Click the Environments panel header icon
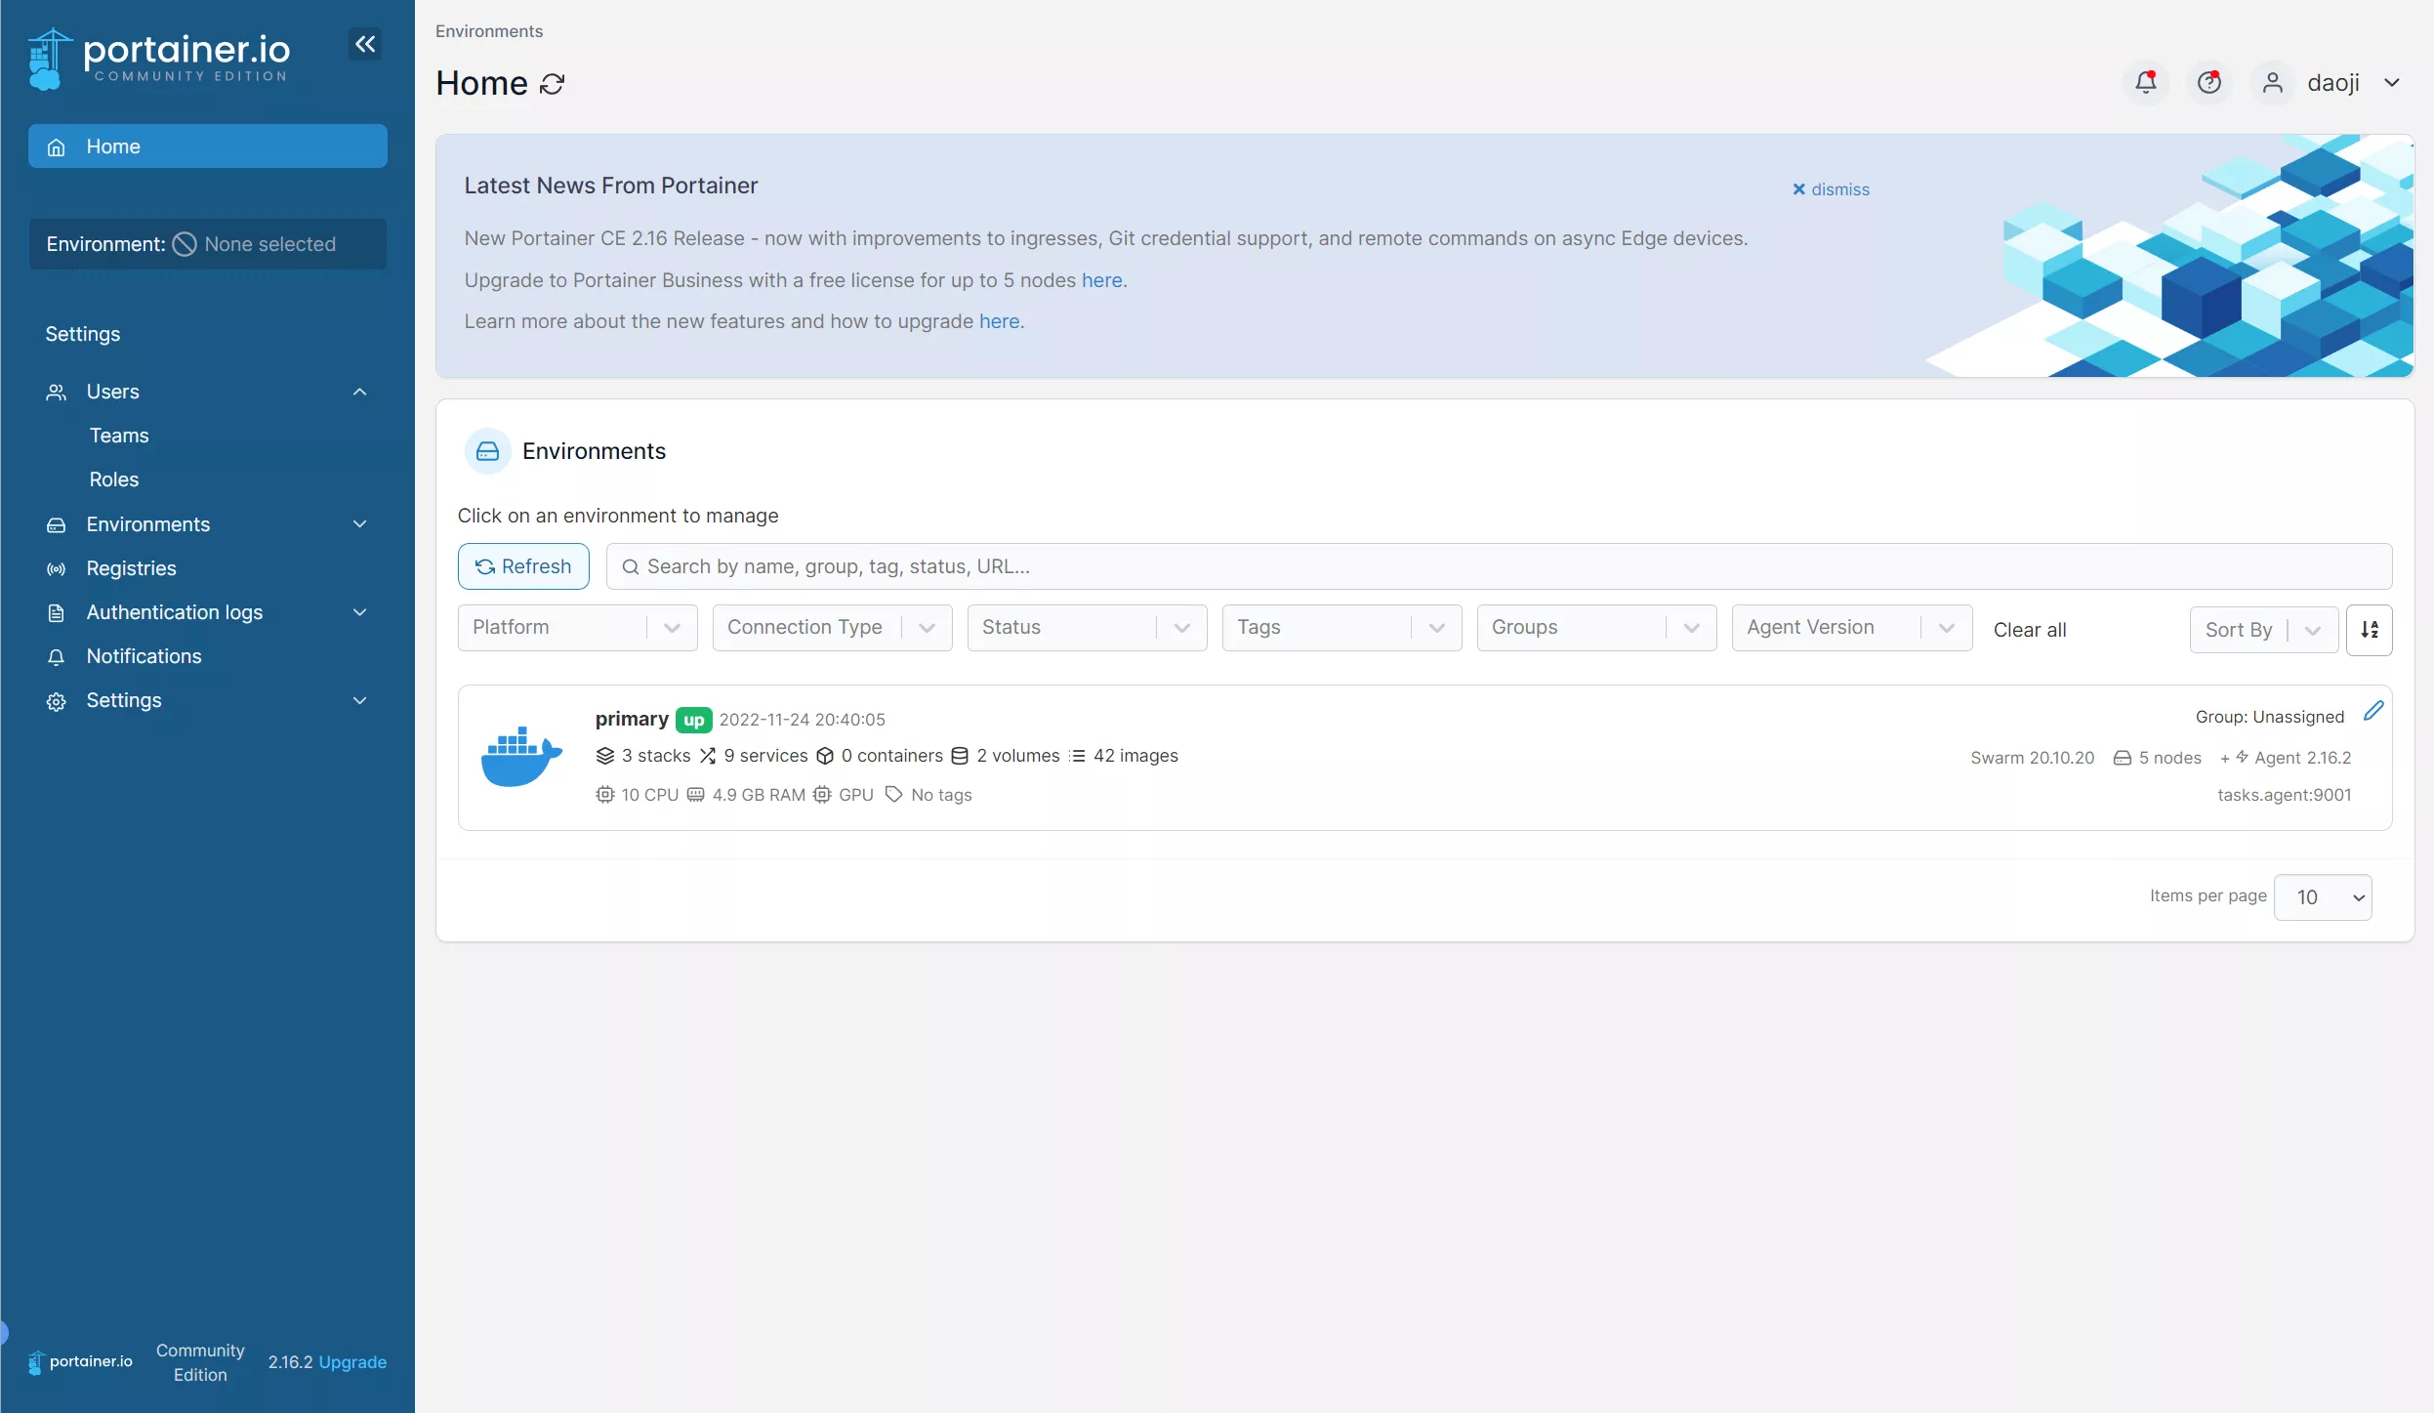This screenshot has height=1413, width=2434. tap(487, 451)
